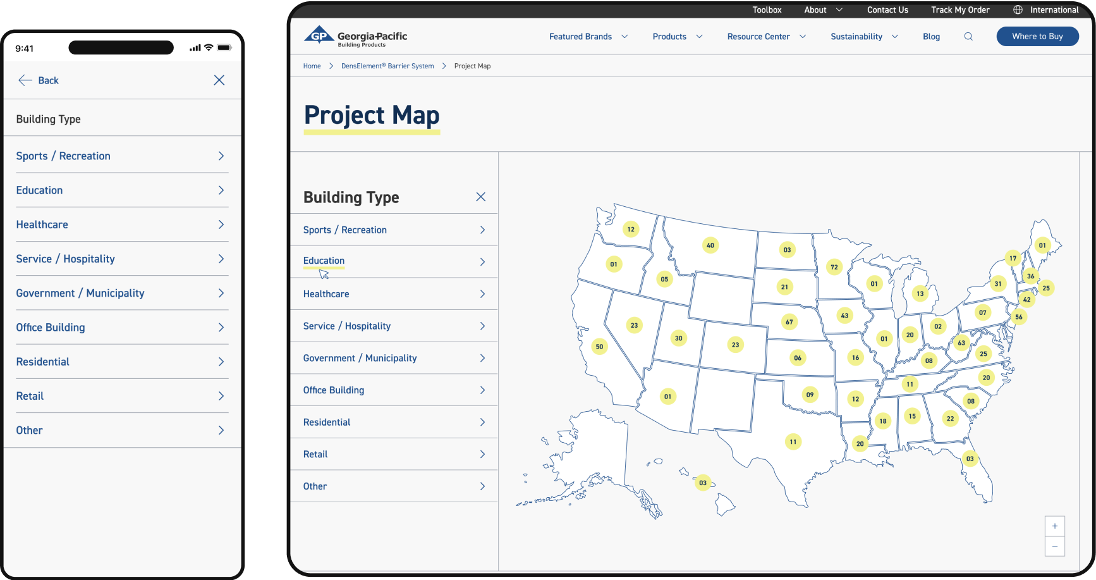Click the Georgia-Pacific logo
Viewport: 1096px width, 580px height.
click(x=356, y=37)
